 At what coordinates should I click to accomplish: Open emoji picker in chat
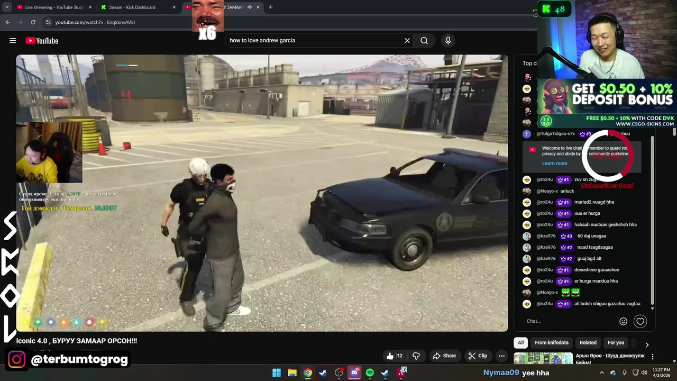(x=623, y=321)
